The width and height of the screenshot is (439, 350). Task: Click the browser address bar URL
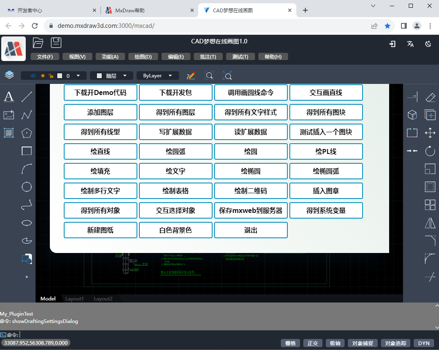point(106,26)
